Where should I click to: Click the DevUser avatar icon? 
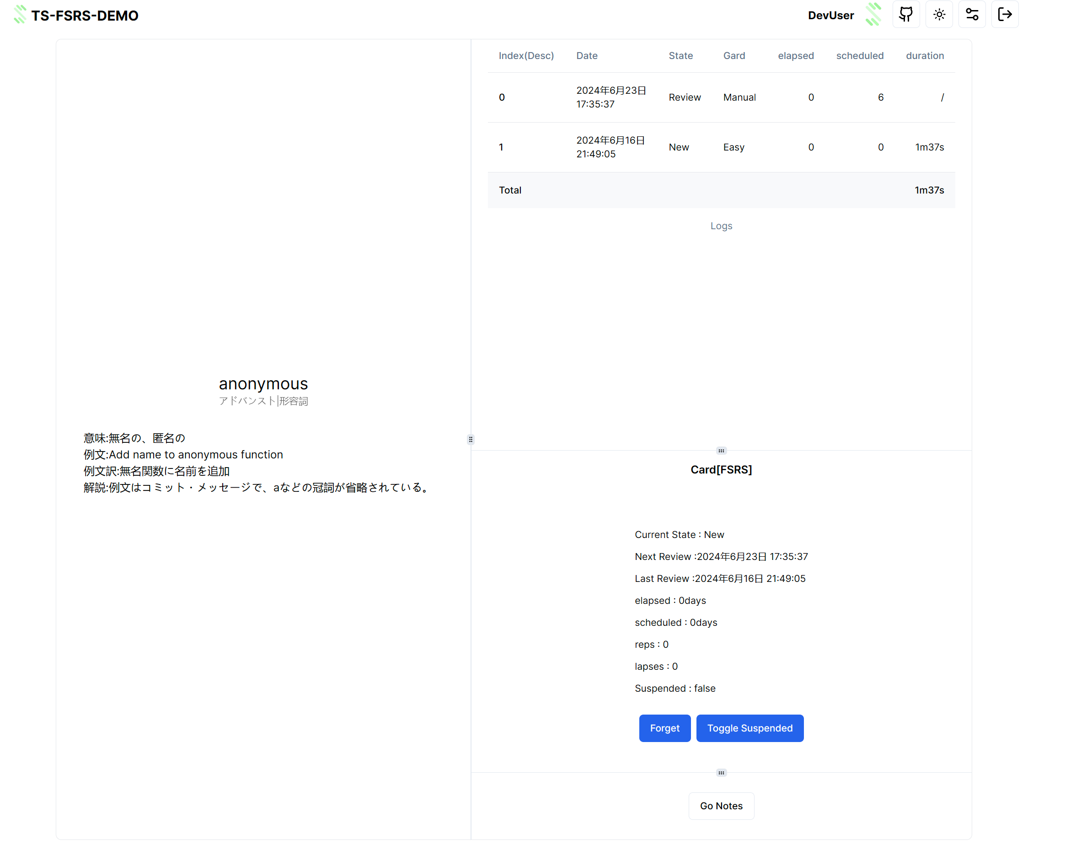pyautogui.click(x=873, y=15)
